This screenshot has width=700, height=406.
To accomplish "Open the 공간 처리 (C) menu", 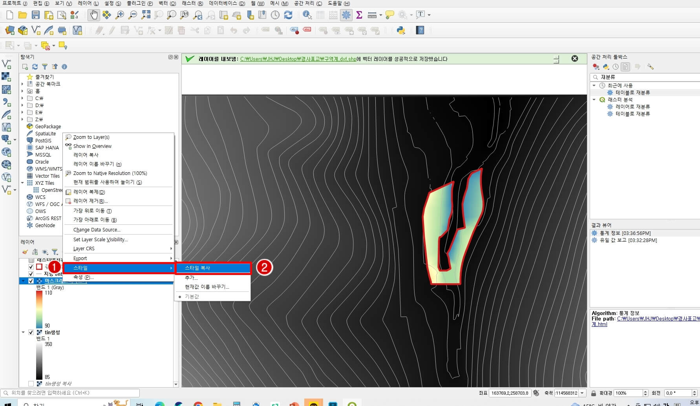I will point(308,3).
